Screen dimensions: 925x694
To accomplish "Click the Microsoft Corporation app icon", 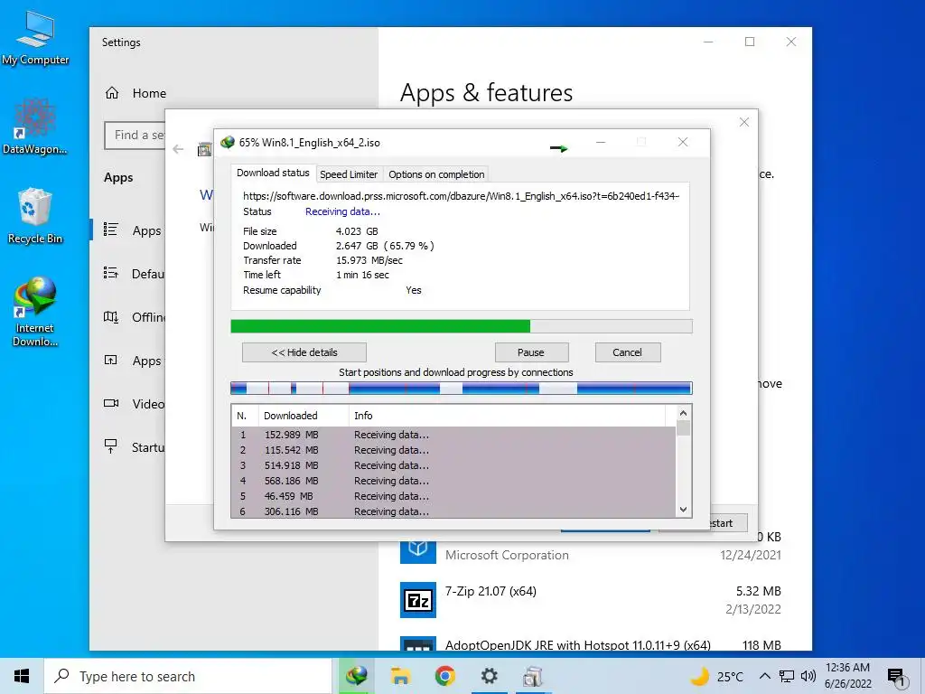I will pos(417,552).
